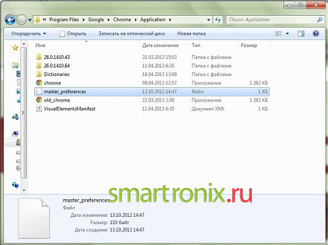
Task: Expand the arrow after Program Files
Action: 83,20
